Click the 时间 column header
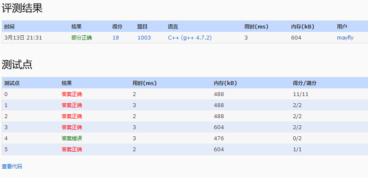This screenshot has height=178, width=368. [9, 26]
